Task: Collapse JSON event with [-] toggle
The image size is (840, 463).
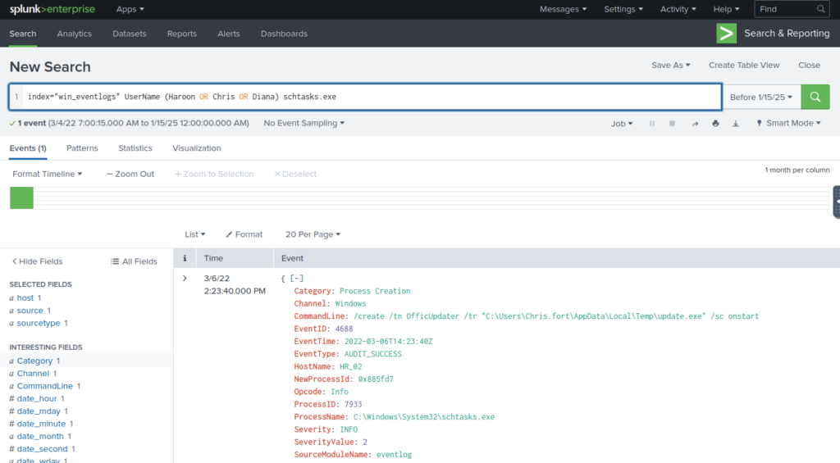Action: click(297, 279)
